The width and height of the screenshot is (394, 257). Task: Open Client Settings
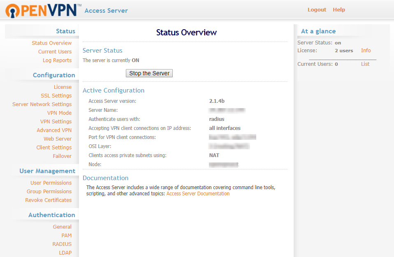[54, 147]
